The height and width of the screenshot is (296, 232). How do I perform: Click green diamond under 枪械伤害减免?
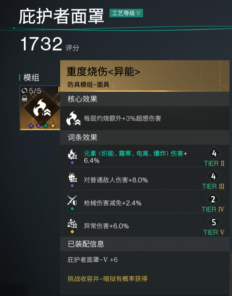click(x=72, y=209)
